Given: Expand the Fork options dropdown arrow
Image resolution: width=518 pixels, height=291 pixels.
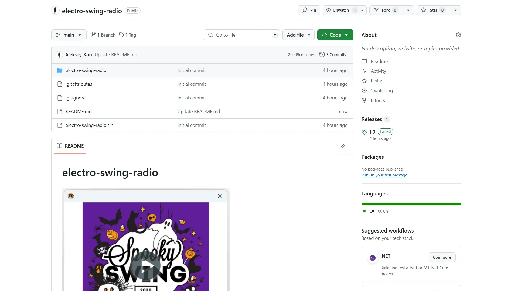Looking at the screenshot, I should [x=408, y=10].
